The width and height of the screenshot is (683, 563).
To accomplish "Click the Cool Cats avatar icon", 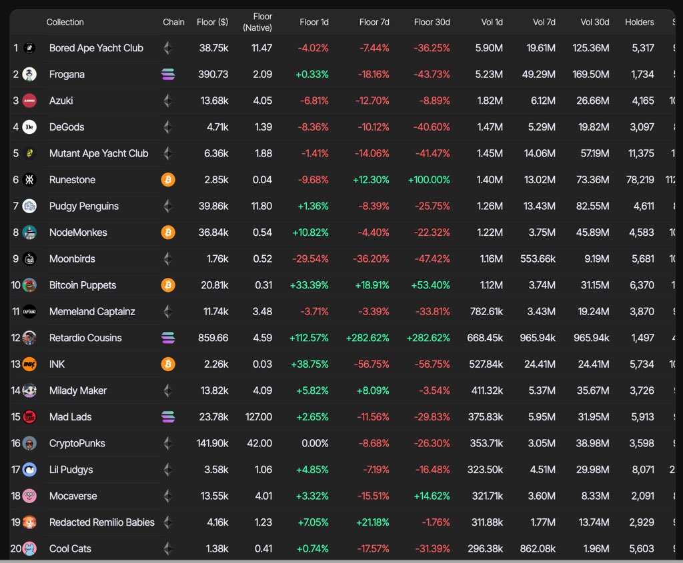I will [29, 548].
